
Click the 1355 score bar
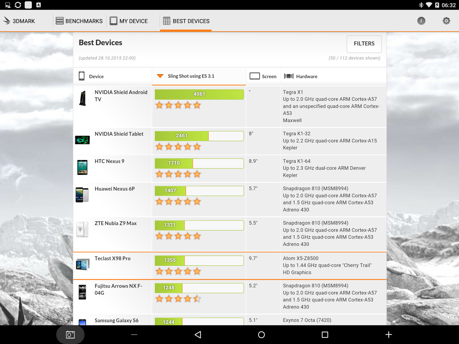point(199,260)
